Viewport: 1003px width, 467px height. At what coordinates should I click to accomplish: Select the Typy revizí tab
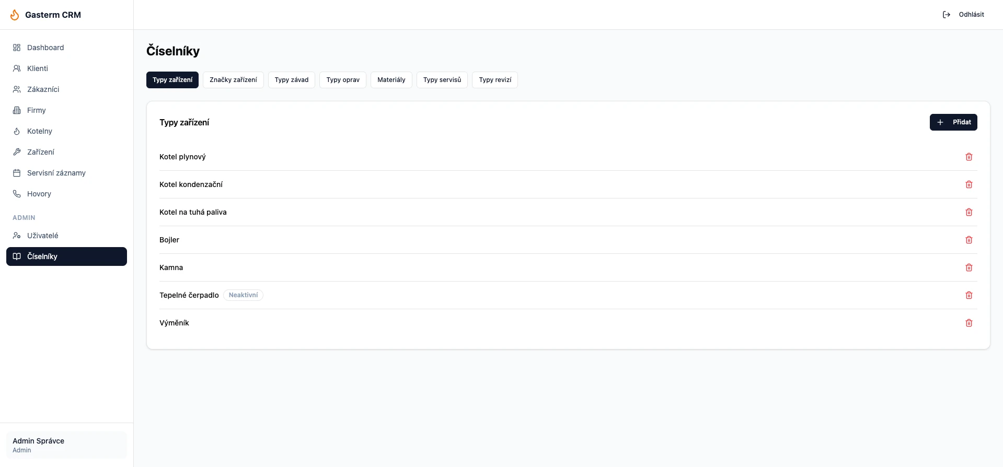pyautogui.click(x=495, y=80)
